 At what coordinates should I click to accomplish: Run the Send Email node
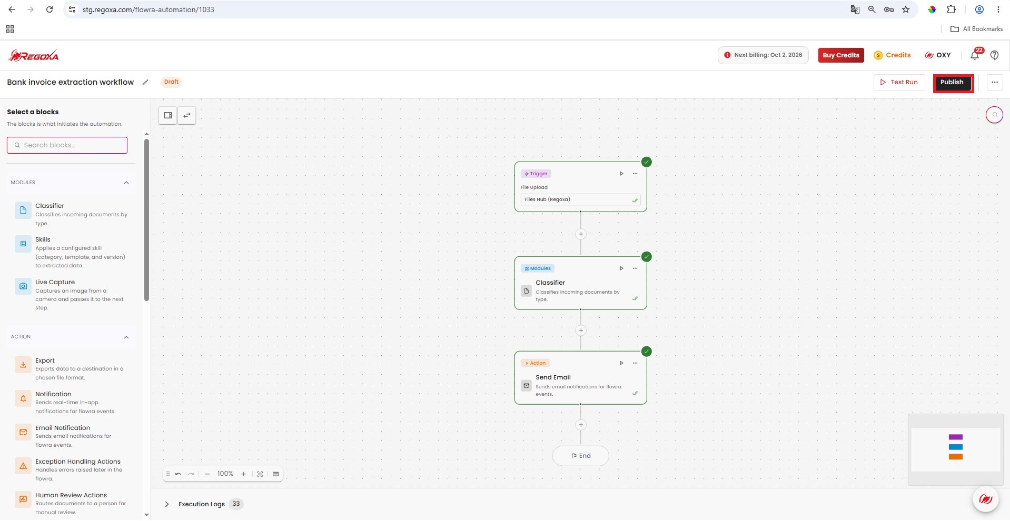(621, 363)
